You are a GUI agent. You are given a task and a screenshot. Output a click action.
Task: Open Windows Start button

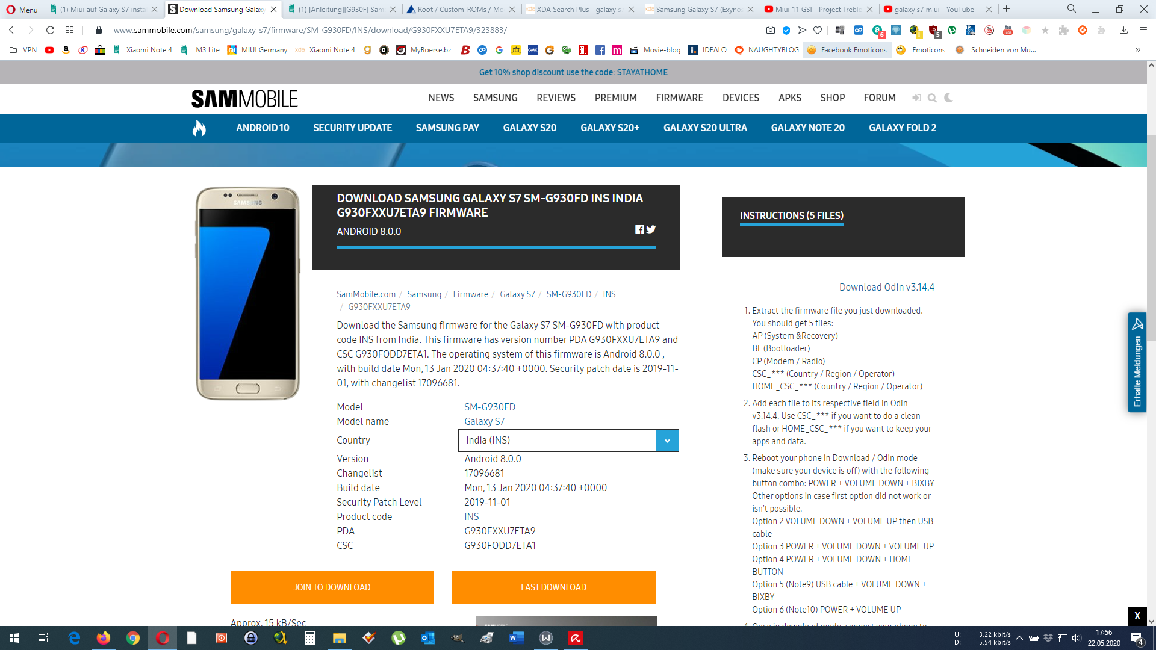pyautogui.click(x=14, y=638)
